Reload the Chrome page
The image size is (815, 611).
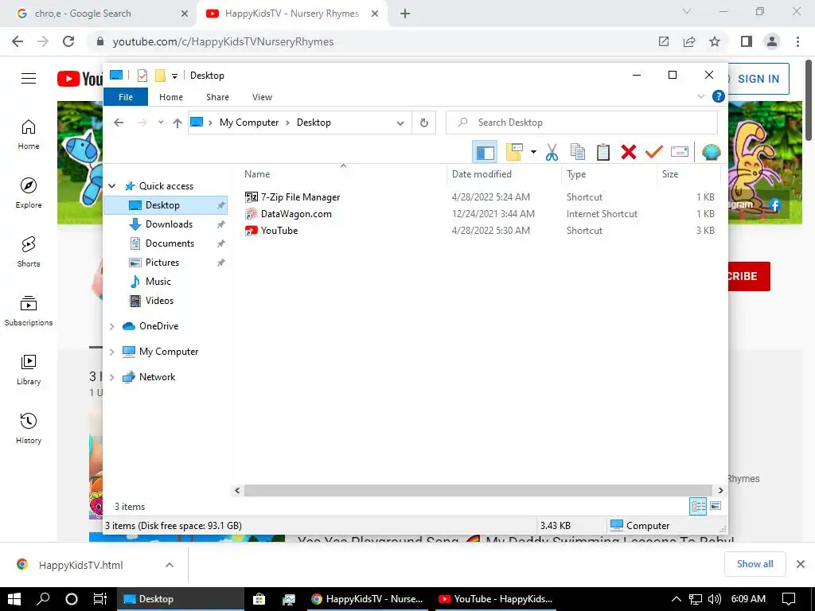coord(68,41)
